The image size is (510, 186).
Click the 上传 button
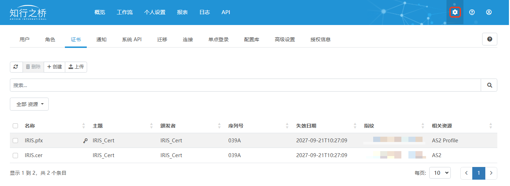pos(76,67)
